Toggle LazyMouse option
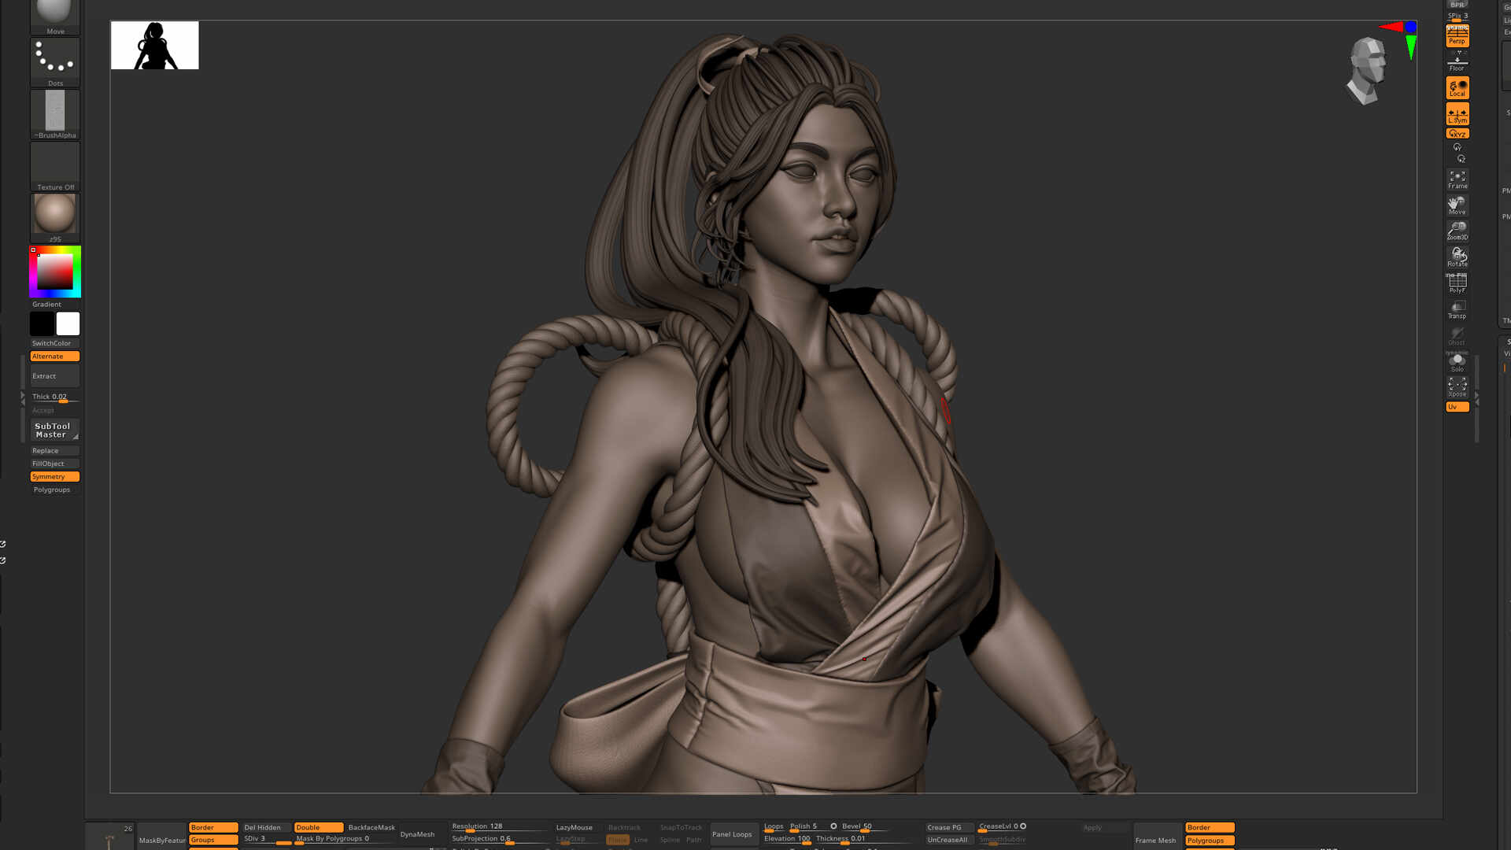Image resolution: width=1511 pixels, height=850 pixels. (574, 827)
